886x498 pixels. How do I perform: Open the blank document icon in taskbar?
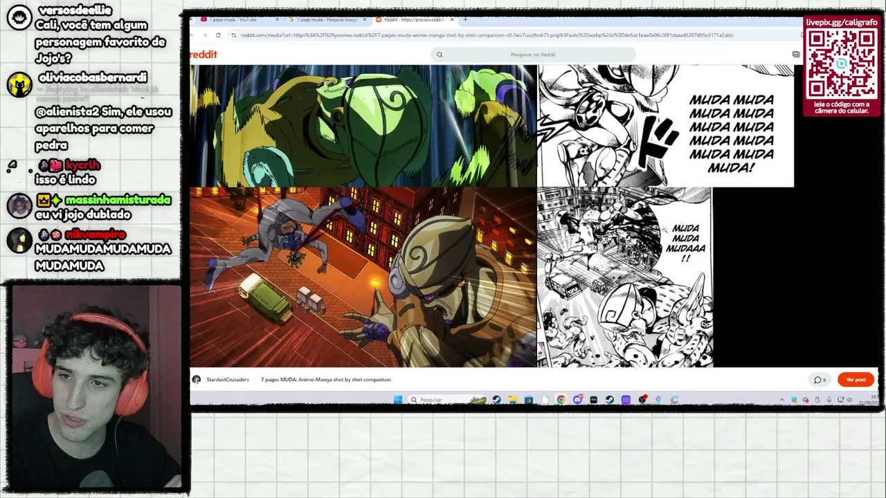tap(545, 400)
